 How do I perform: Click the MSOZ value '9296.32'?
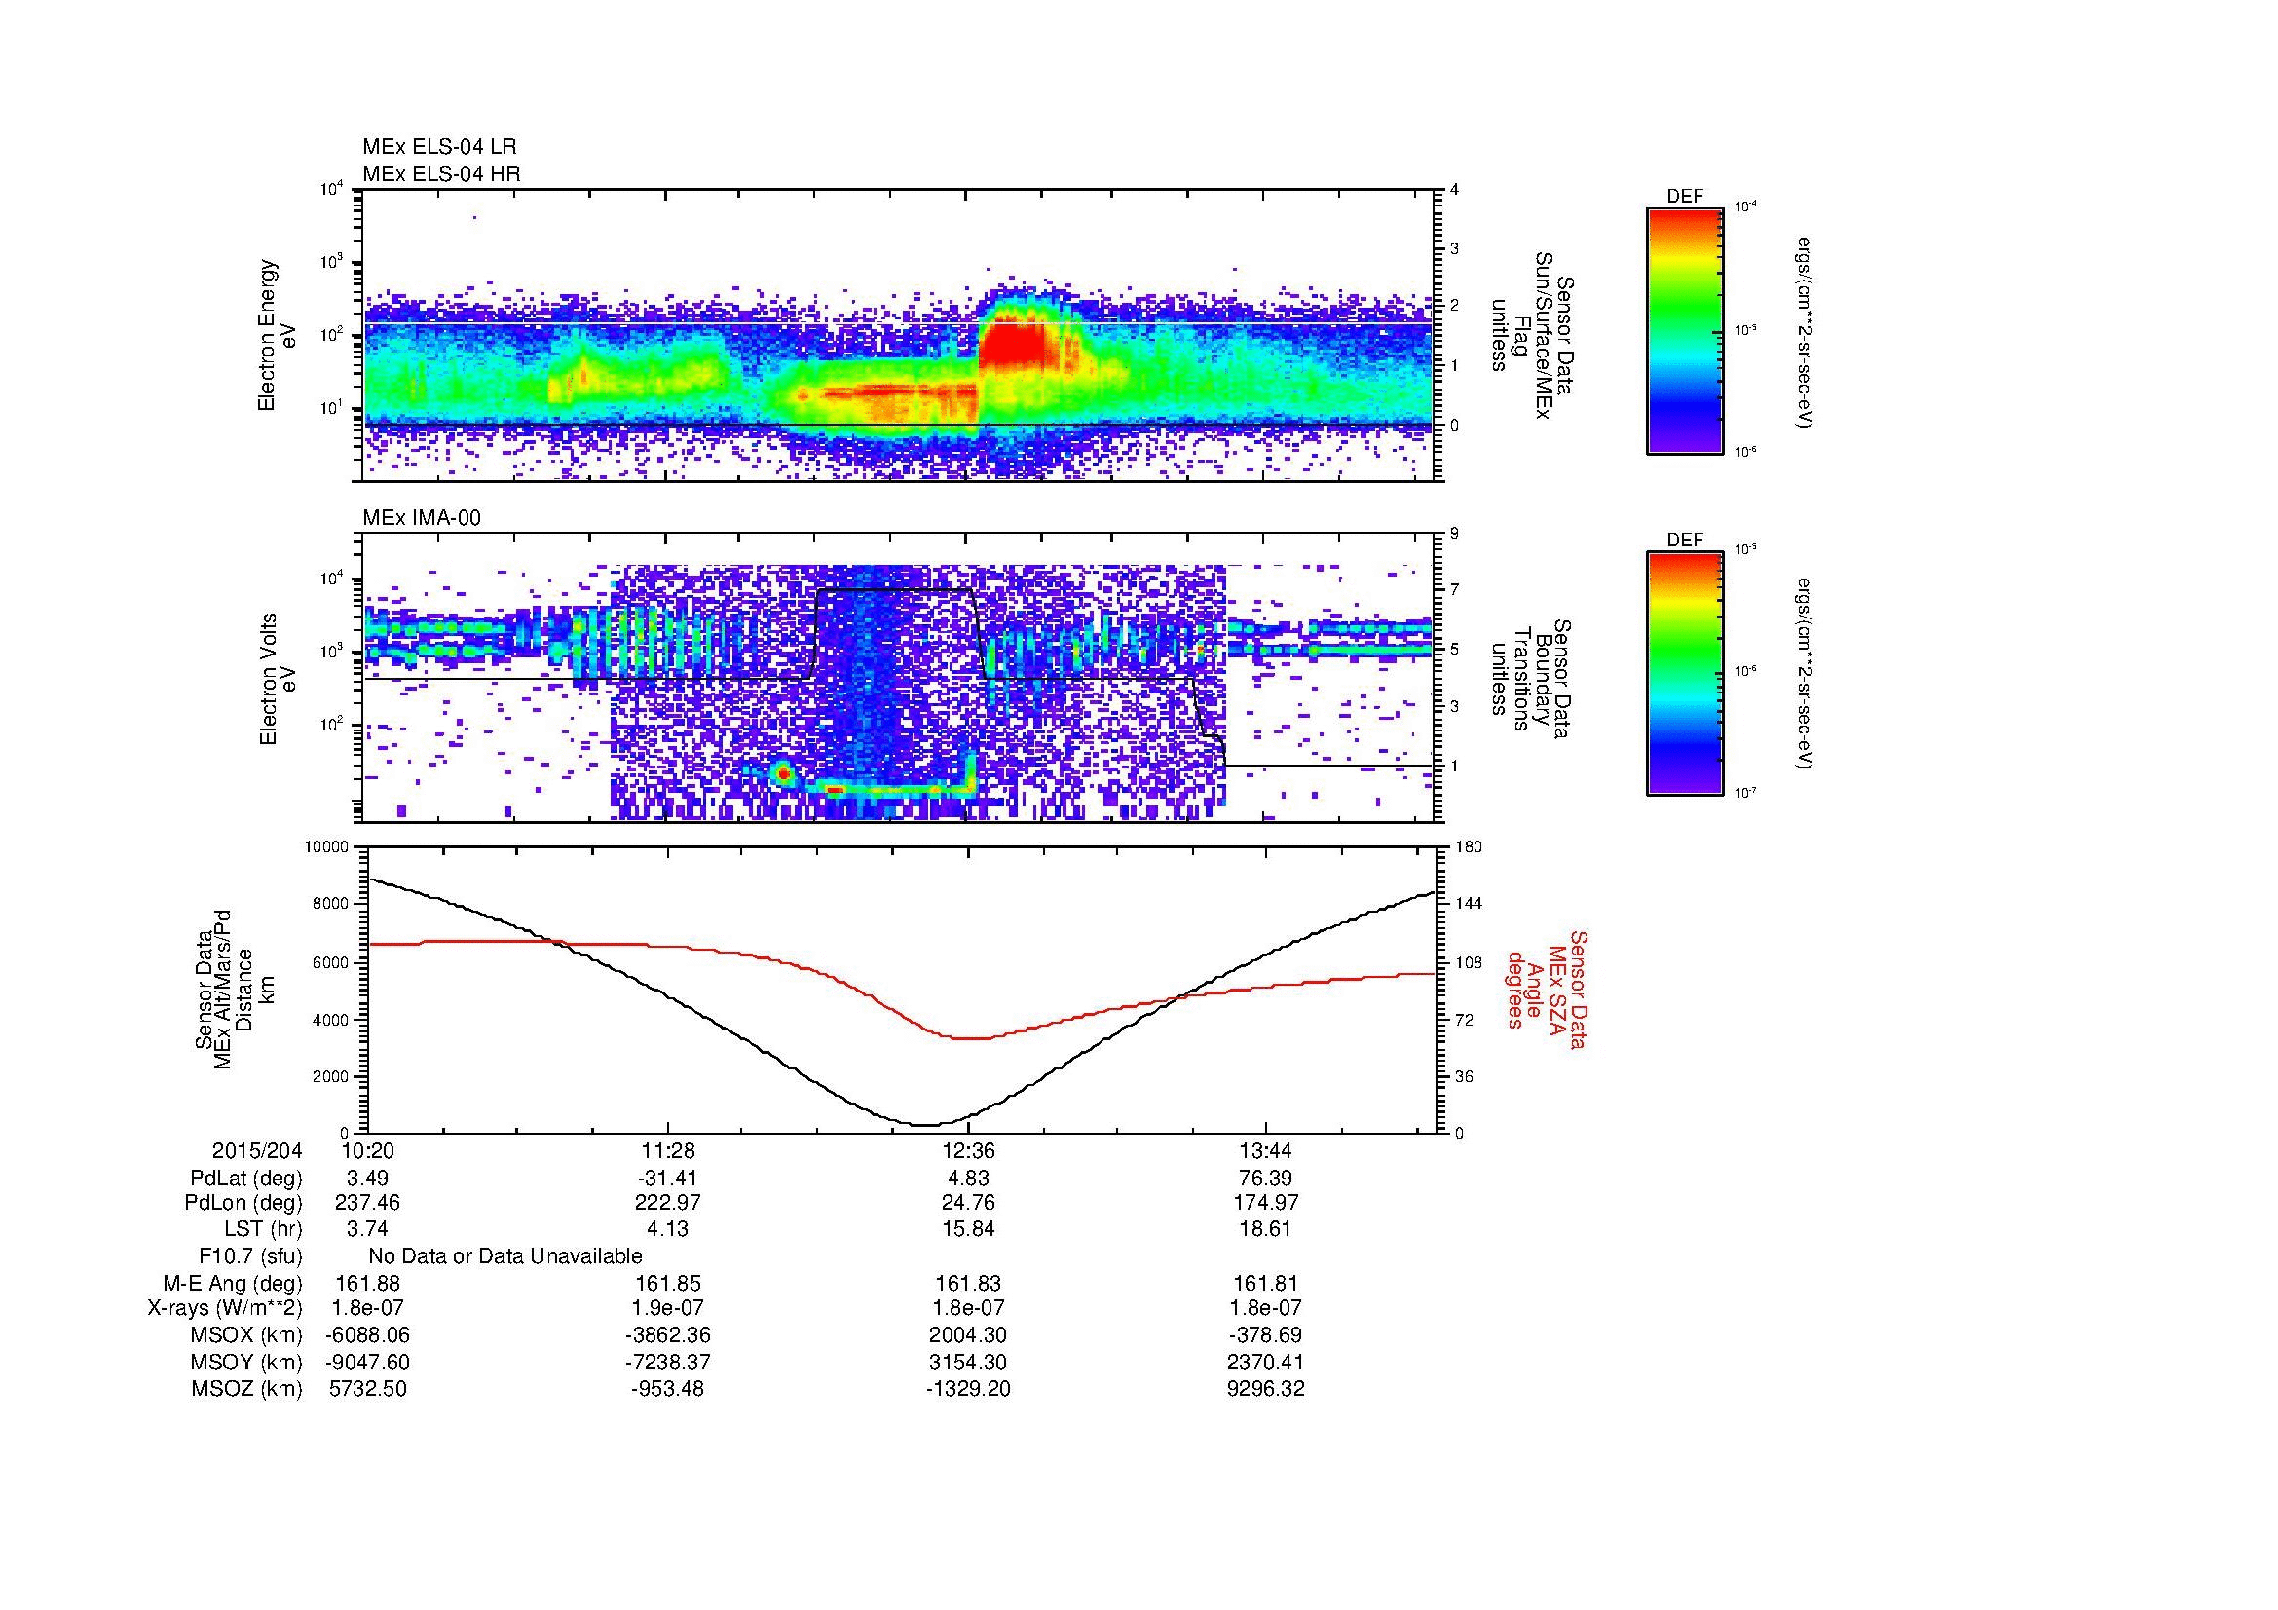click(1265, 1389)
